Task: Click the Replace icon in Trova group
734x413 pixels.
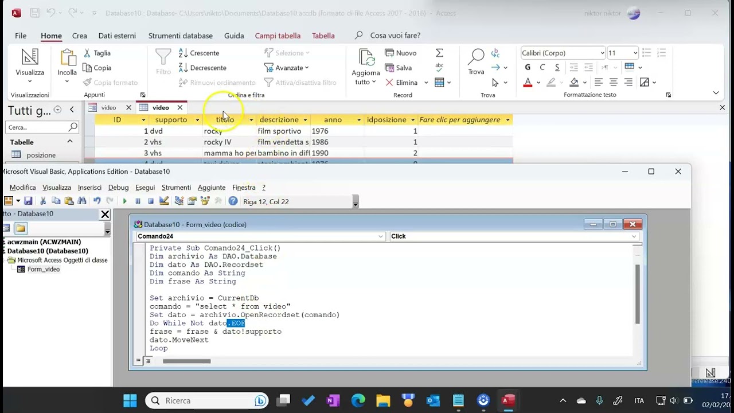Action: pos(495,53)
